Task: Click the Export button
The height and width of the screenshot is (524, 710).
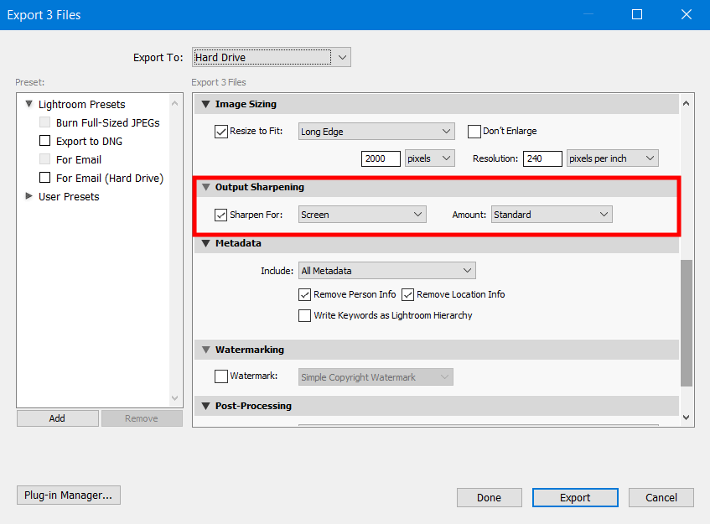Action: pos(575,498)
